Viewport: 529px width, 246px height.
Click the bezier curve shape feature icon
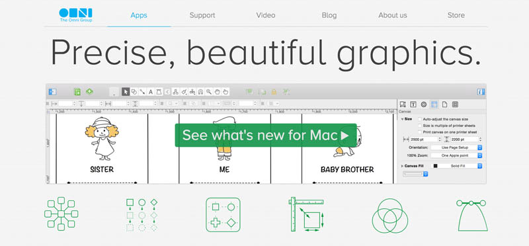pyautogui.click(x=473, y=216)
